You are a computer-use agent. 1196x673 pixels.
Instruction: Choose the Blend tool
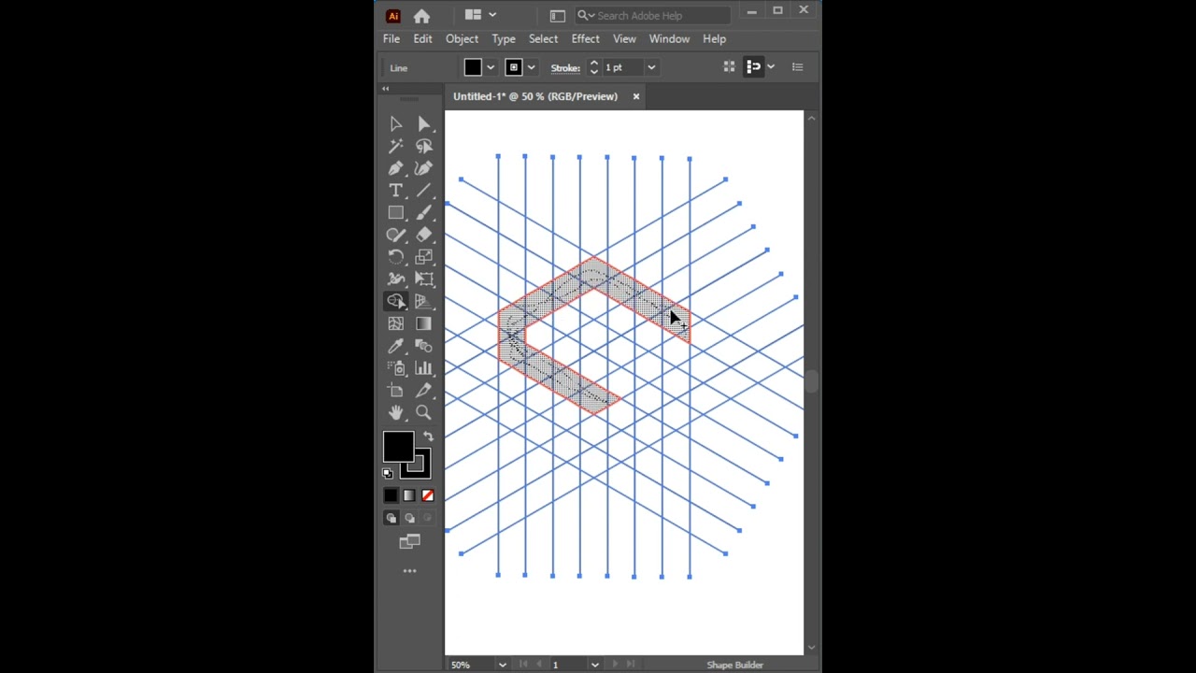(x=424, y=346)
